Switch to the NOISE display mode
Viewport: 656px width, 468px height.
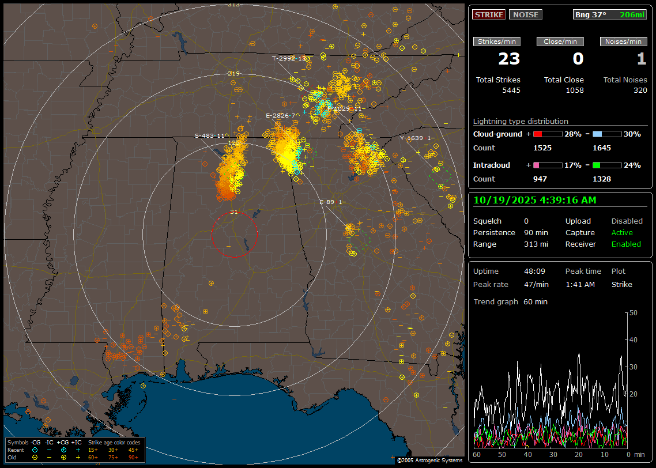[525, 14]
